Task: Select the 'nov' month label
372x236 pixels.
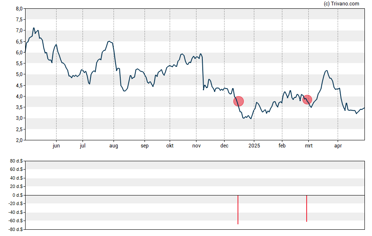Action: coord(196,146)
